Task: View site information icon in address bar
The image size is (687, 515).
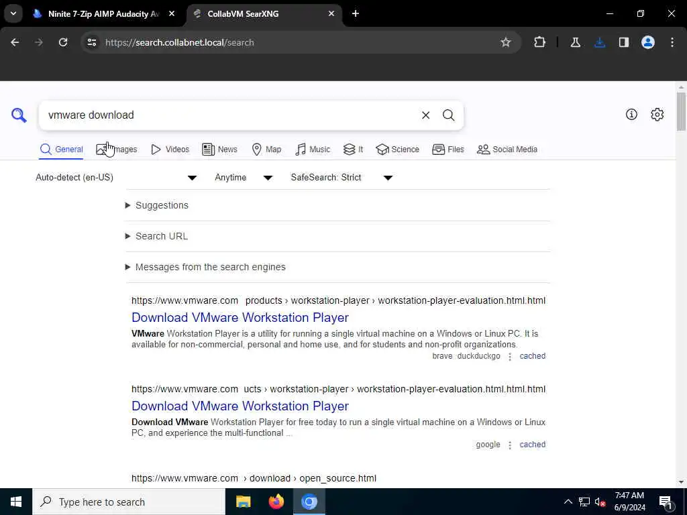Action: pyautogui.click(x=91, y=42)
